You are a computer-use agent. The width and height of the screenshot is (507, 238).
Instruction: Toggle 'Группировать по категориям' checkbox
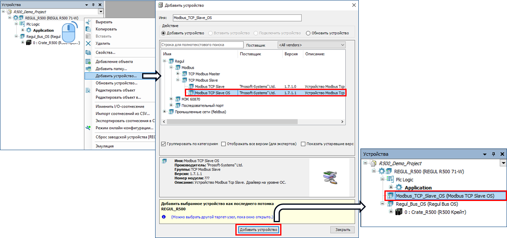164,144
